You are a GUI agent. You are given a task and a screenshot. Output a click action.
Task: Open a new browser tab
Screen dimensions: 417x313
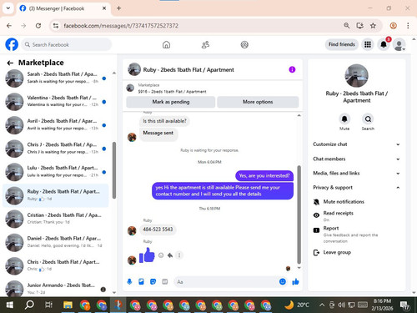118,8
